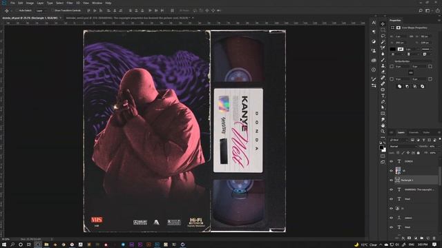Select the Lasso tool
This screenshot has width=442, height=248.
(x=383, y=36)
